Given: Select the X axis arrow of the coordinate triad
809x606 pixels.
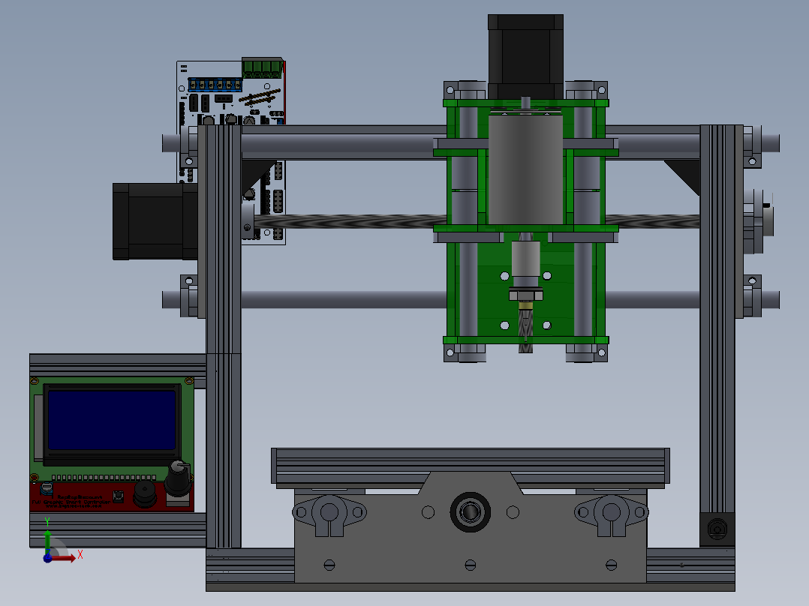Looking at the screenshot, I should [x=65, y=557].
